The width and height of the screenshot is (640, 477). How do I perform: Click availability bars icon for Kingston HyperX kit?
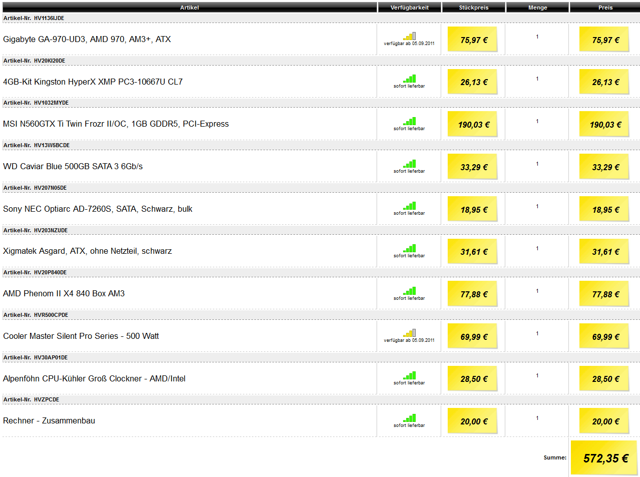(x=410, y=79)
